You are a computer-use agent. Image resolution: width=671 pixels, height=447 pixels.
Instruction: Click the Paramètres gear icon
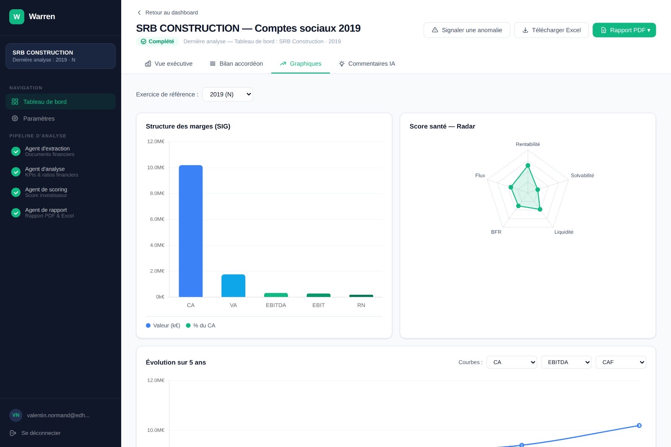(15, 119)
